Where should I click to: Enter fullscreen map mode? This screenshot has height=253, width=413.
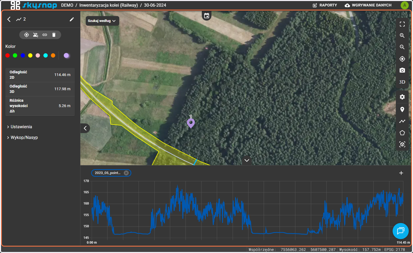[402, 24]
